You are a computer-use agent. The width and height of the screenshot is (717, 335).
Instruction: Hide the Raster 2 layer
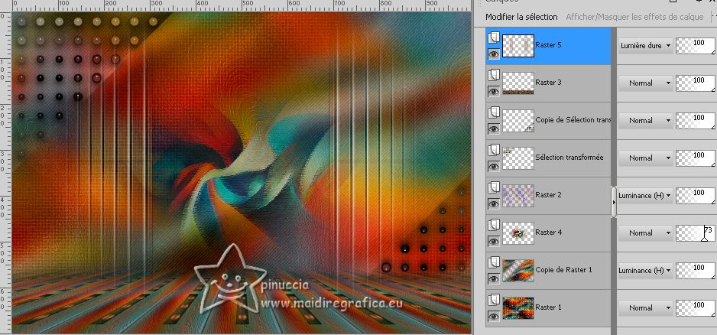click(x=493, y=204)
